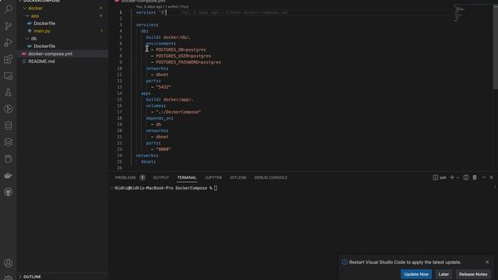
Task: Click the "5432" port value
Action: tap(163, 87)
